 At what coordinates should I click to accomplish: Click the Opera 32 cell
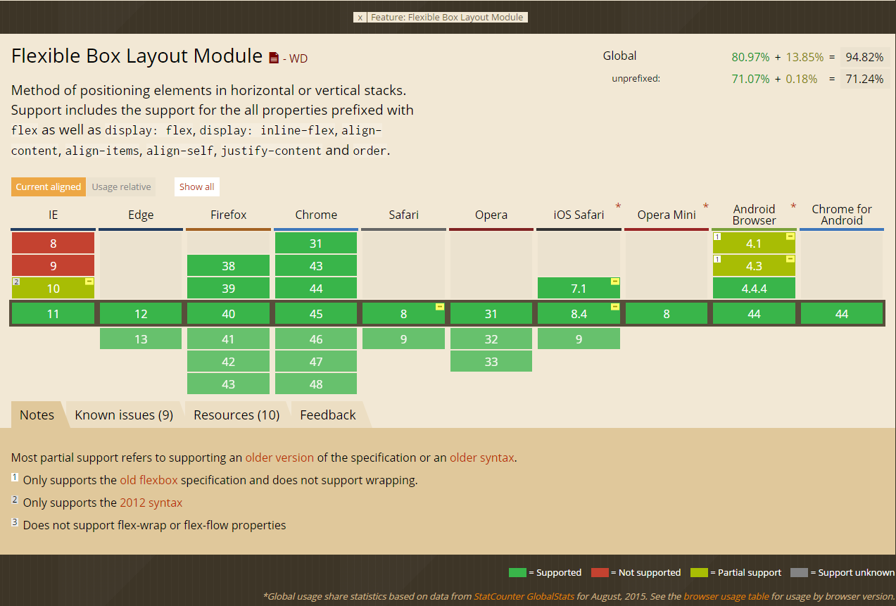pos(491,339)
